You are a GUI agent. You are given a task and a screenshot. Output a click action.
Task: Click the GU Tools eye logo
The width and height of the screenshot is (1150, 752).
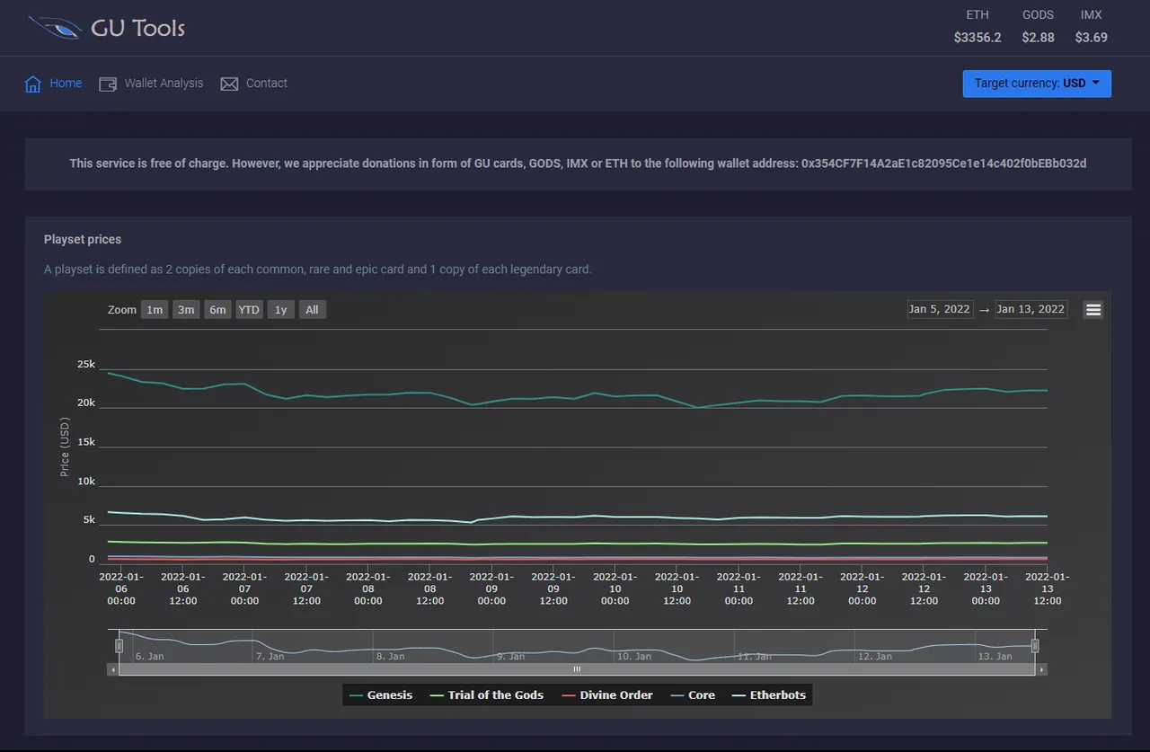[x=56, y=28]
